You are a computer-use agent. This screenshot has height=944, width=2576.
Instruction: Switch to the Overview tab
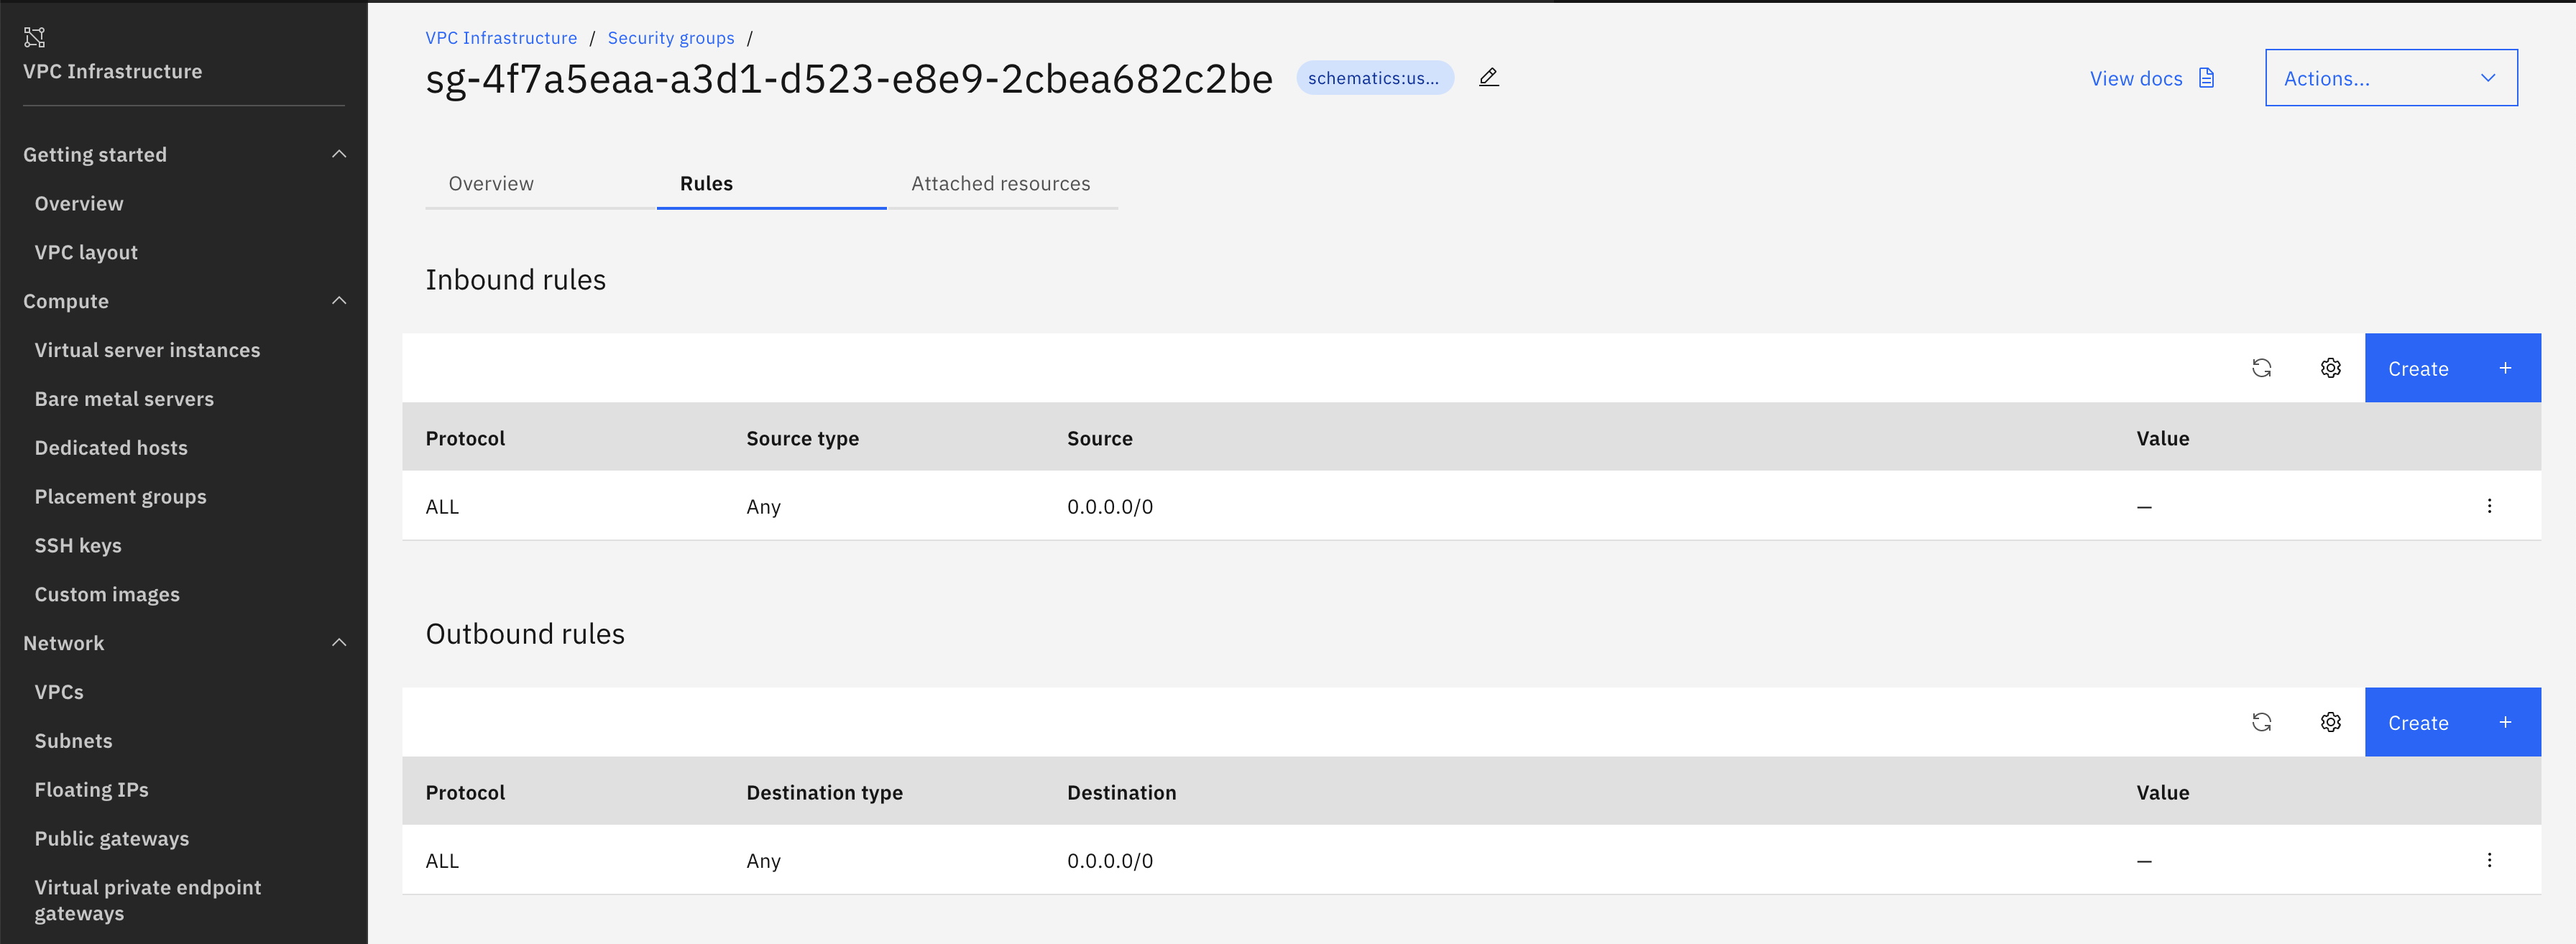click(491, 184)
